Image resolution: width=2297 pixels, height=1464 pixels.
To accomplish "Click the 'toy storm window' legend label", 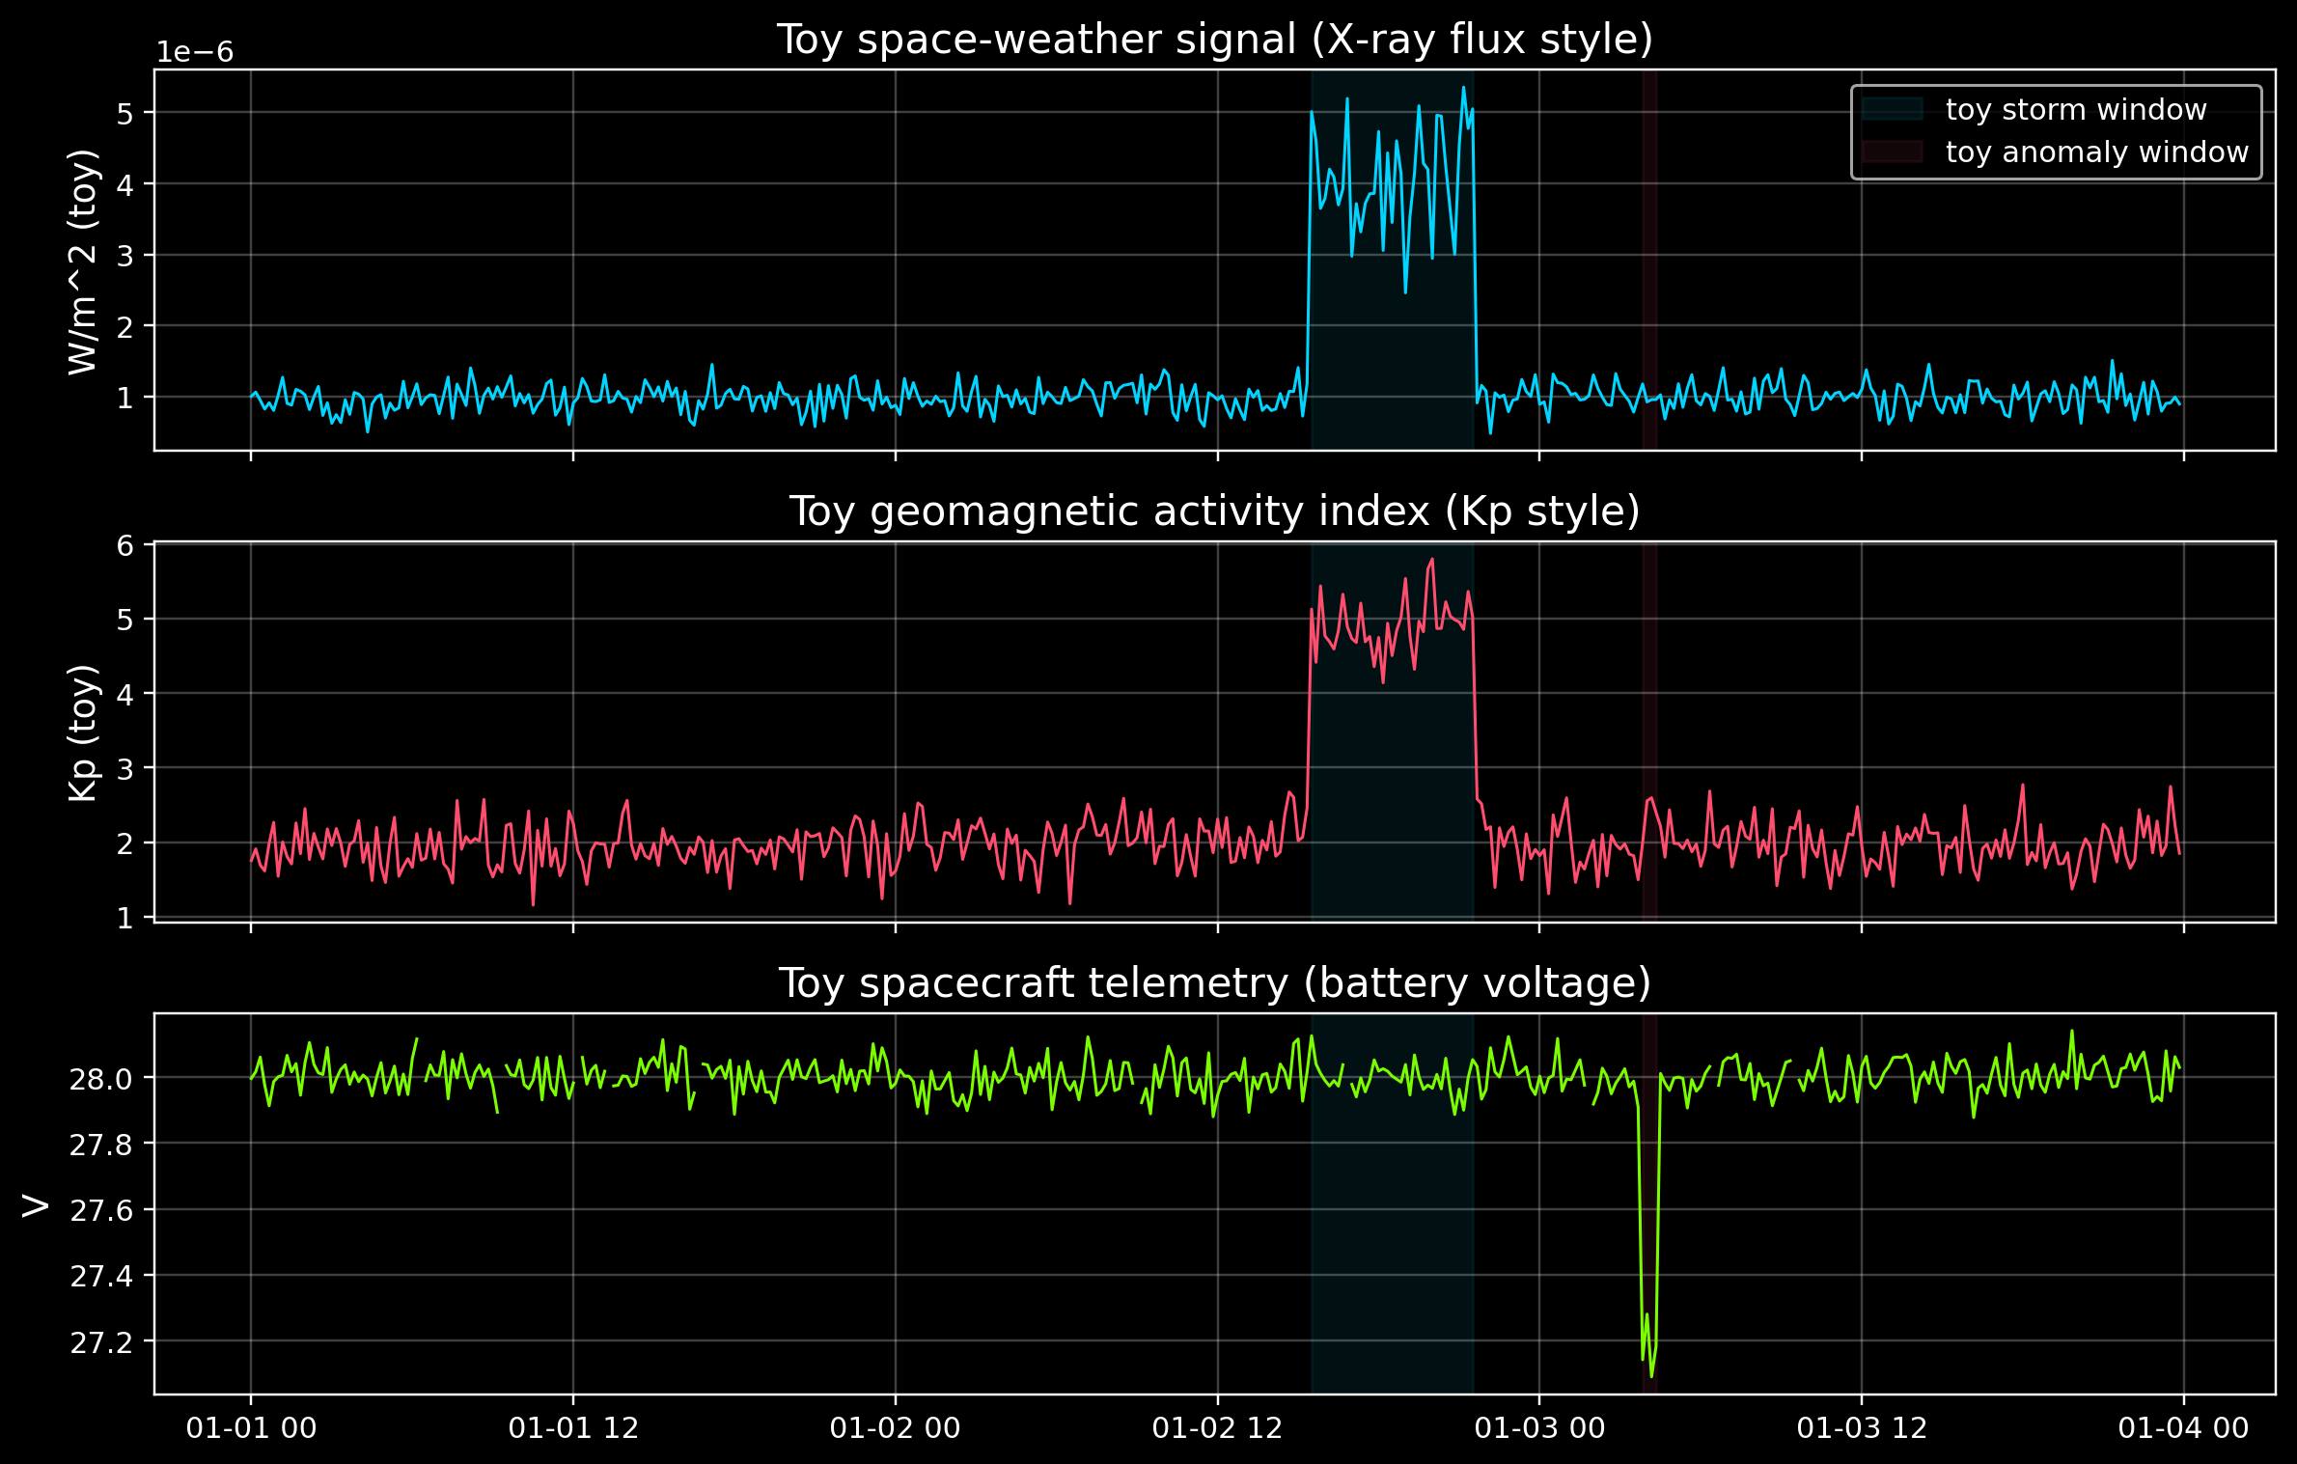I will 2075,109.
